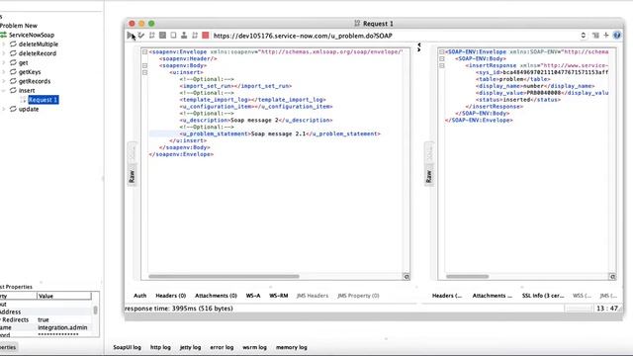
Task: Click the tab layout icon left of the plus
Action: (595, 36)
